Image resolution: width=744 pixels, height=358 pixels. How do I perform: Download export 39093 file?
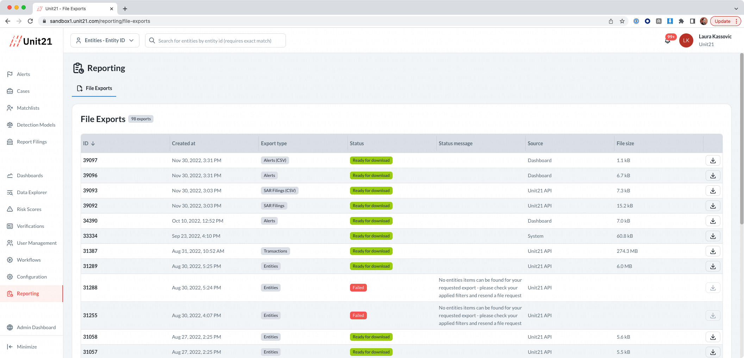coord(713,191)
